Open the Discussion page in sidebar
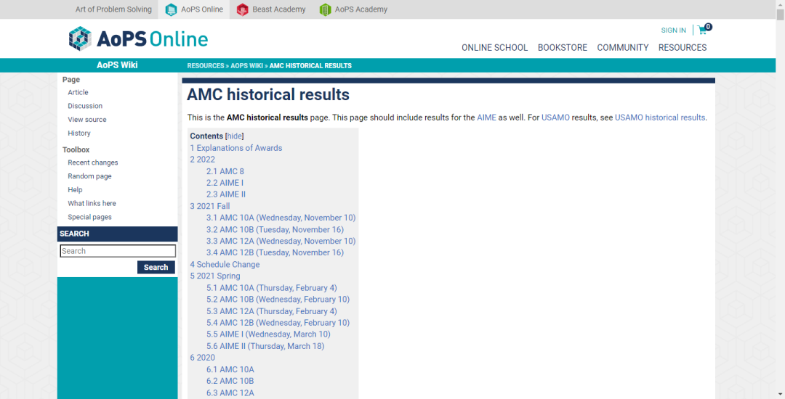785x399 pixels. coord(85,106)
